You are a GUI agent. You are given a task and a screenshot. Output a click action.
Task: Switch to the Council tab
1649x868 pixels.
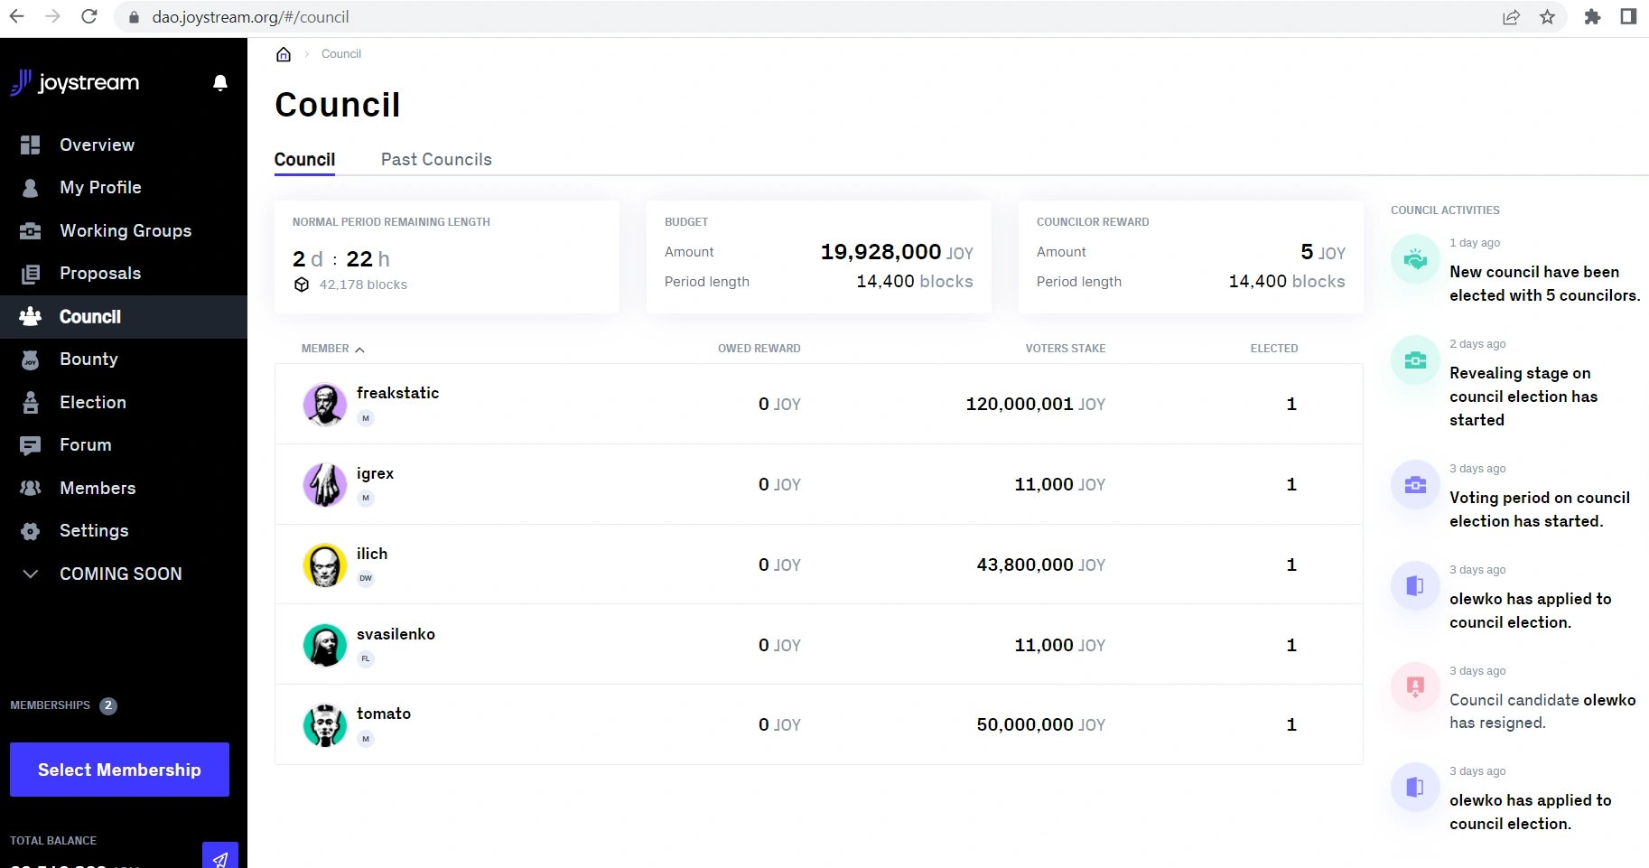(304, 160)
